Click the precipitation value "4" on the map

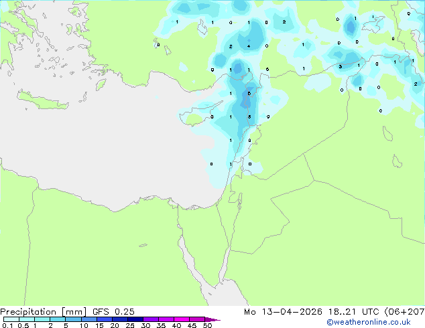[x=249, y=46]
